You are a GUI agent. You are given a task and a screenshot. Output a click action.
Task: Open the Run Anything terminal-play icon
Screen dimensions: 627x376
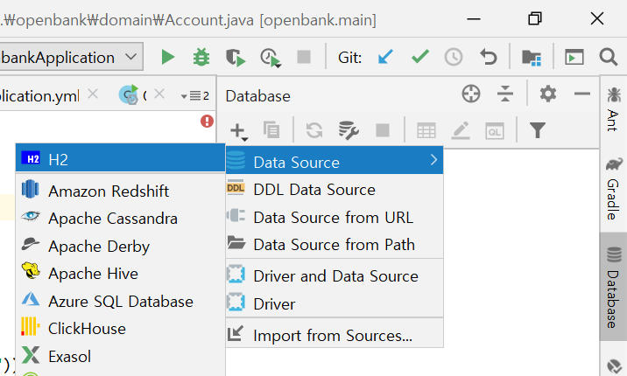tap(574, 57)
